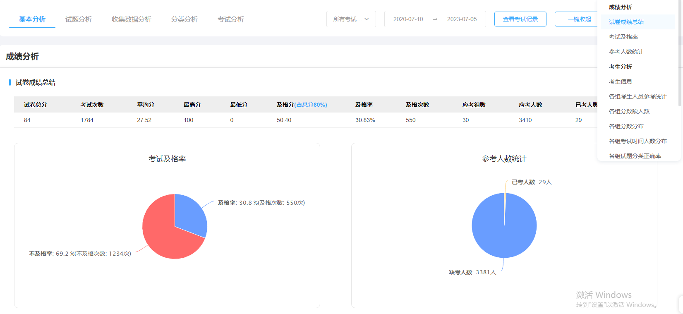Select 各组考试时间人数分布 in navigation
683x314 pixels.
click(638, 141)
